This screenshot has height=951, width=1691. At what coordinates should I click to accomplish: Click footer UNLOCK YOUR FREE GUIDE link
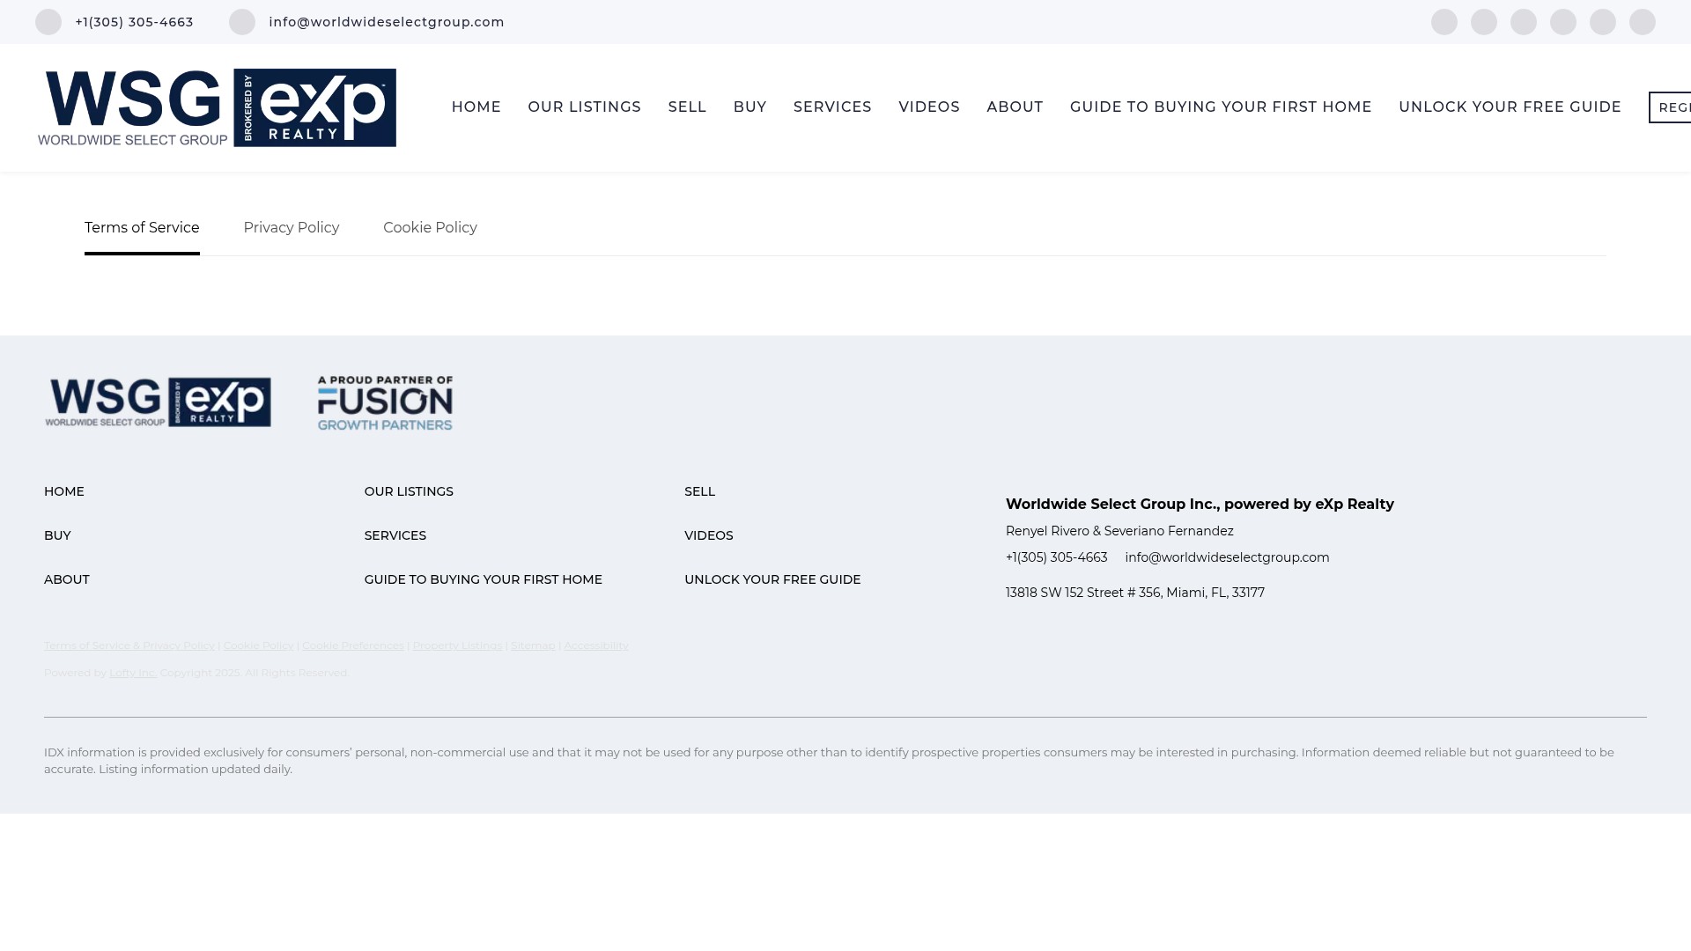[772, 579]
